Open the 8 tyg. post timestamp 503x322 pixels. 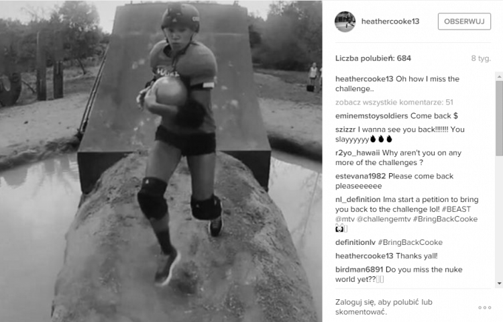481,58
